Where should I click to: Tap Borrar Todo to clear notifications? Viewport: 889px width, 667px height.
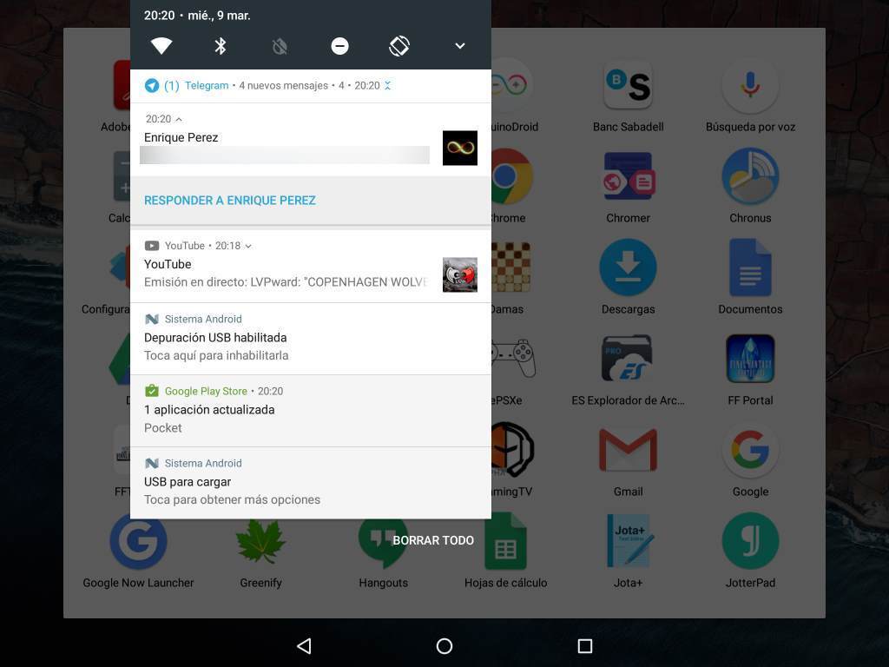[x=433, y=540]
